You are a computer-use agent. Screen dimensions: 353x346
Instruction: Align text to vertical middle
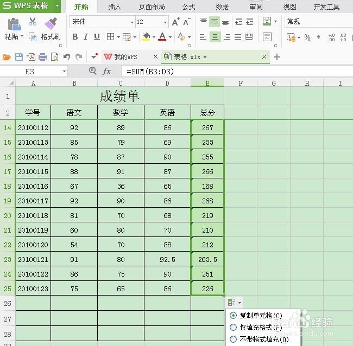215,22
